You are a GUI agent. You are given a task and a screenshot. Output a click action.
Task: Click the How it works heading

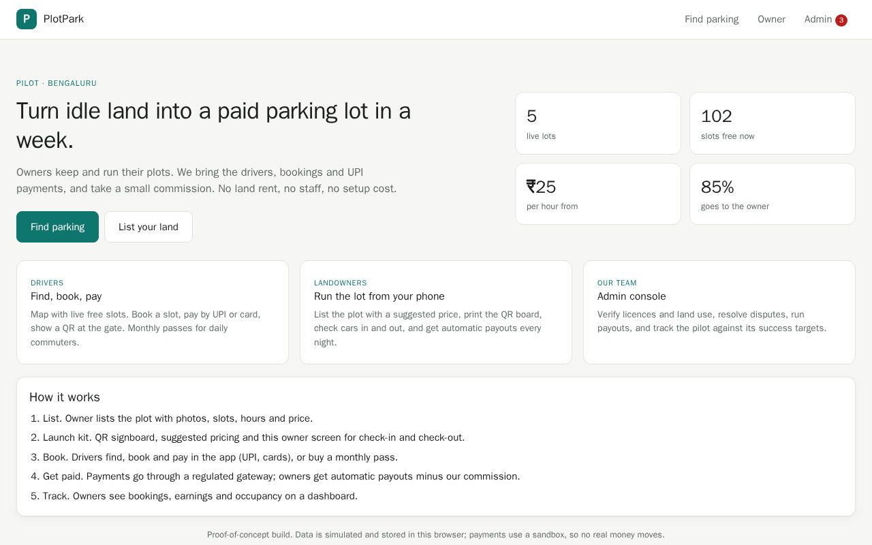click(x=65, y=397)
